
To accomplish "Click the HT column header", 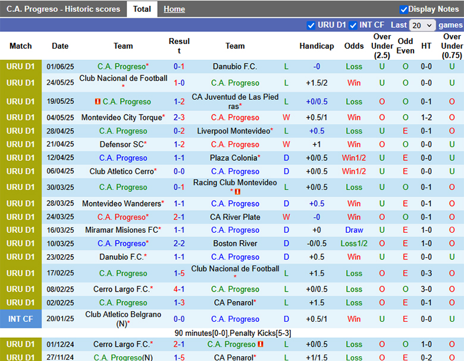I will pos(426,46).
